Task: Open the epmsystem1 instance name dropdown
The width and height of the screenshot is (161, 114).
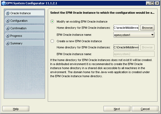Action: 152,35
